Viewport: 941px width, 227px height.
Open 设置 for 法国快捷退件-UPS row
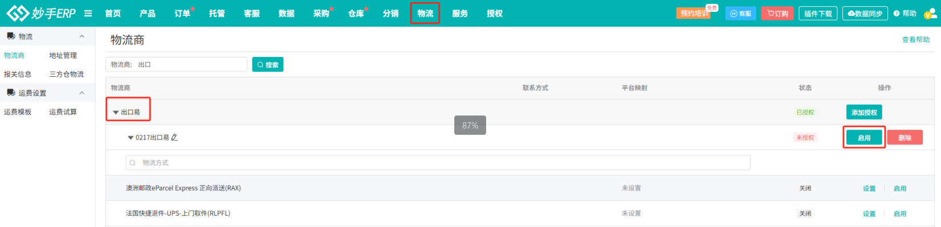[869, 213]
